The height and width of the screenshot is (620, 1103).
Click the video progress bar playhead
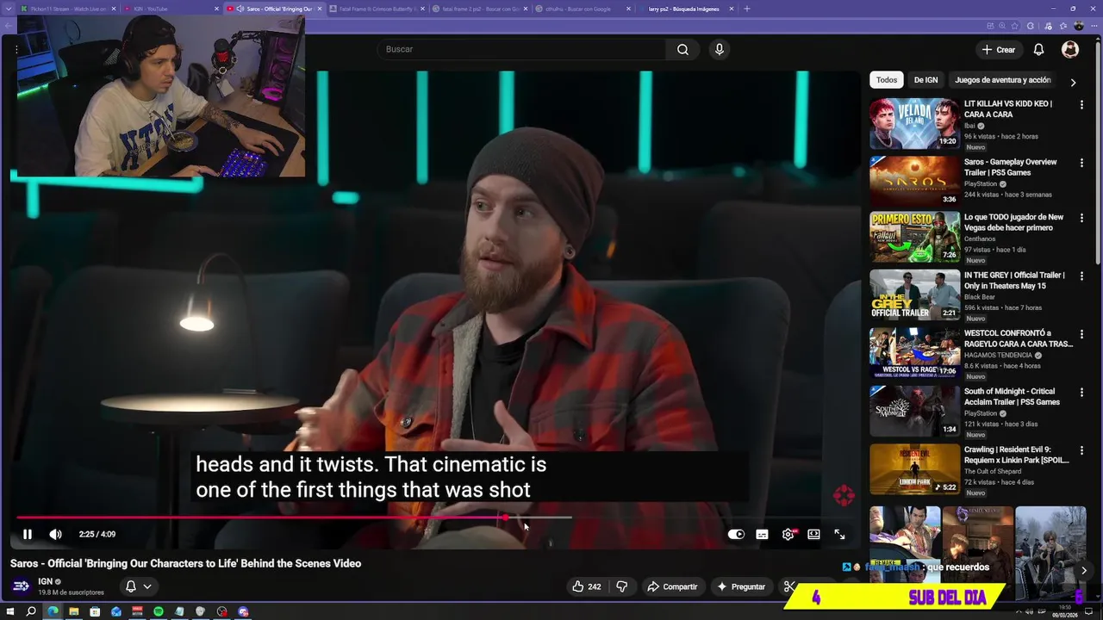click(505, 518)
